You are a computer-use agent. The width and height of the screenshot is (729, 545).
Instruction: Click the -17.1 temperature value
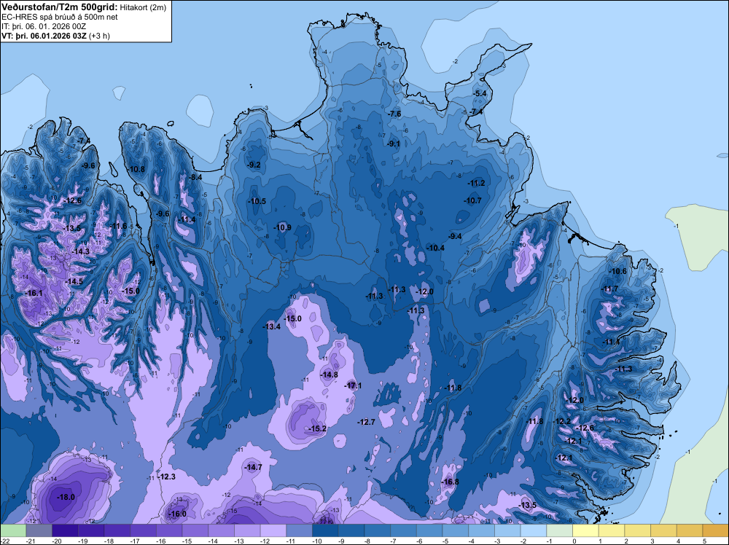(353, 385)
